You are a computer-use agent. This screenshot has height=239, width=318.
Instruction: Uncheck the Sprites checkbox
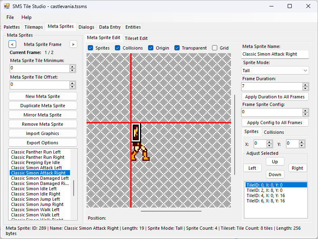(x=91, y=48)
